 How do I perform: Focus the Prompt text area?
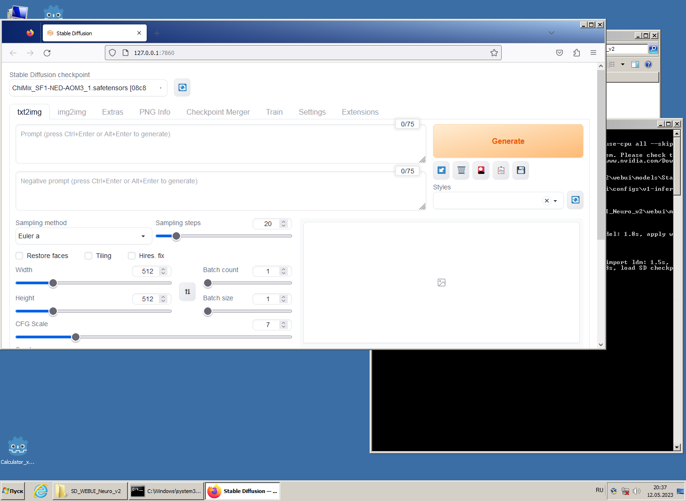tap(221, 144)
